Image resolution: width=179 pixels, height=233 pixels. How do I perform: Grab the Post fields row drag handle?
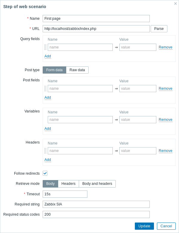tap(45, 89)
